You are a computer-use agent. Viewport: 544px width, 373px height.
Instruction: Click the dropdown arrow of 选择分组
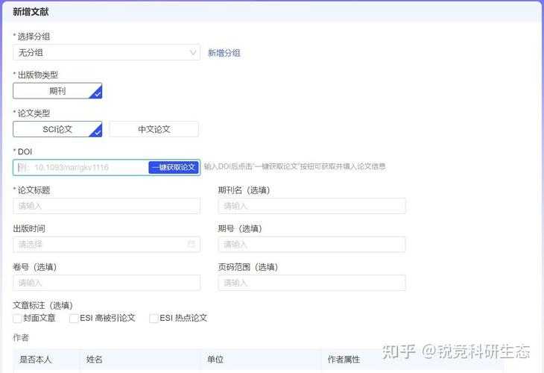[193, 53]
